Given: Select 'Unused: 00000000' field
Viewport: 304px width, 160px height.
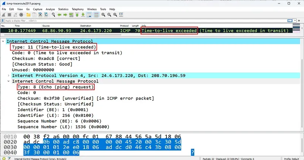Looking at the screenshot, I should (x=33, y=70).
